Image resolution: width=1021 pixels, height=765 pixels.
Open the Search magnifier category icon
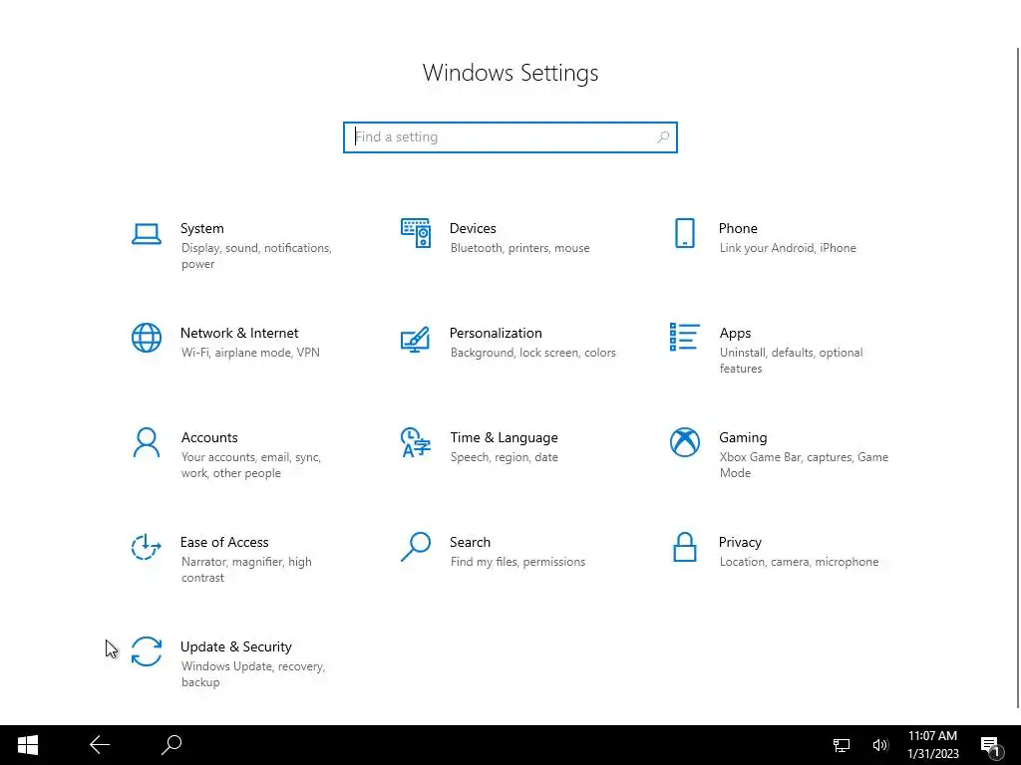point(416,547)
